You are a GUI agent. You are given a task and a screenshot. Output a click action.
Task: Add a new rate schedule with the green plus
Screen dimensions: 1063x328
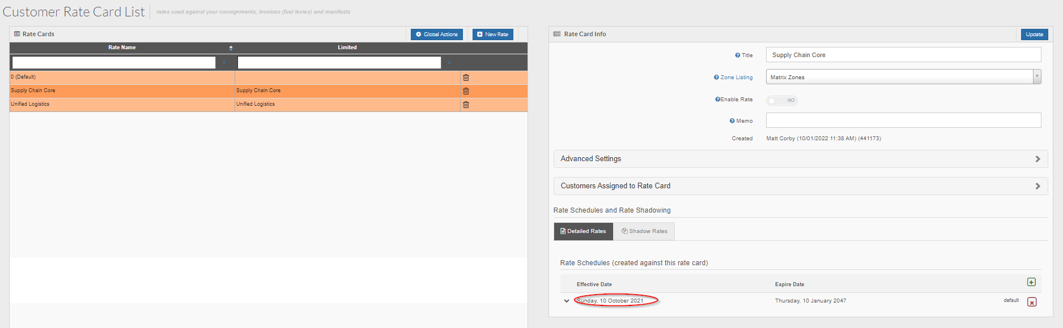pyautogui.click(x=1031, y=282)
